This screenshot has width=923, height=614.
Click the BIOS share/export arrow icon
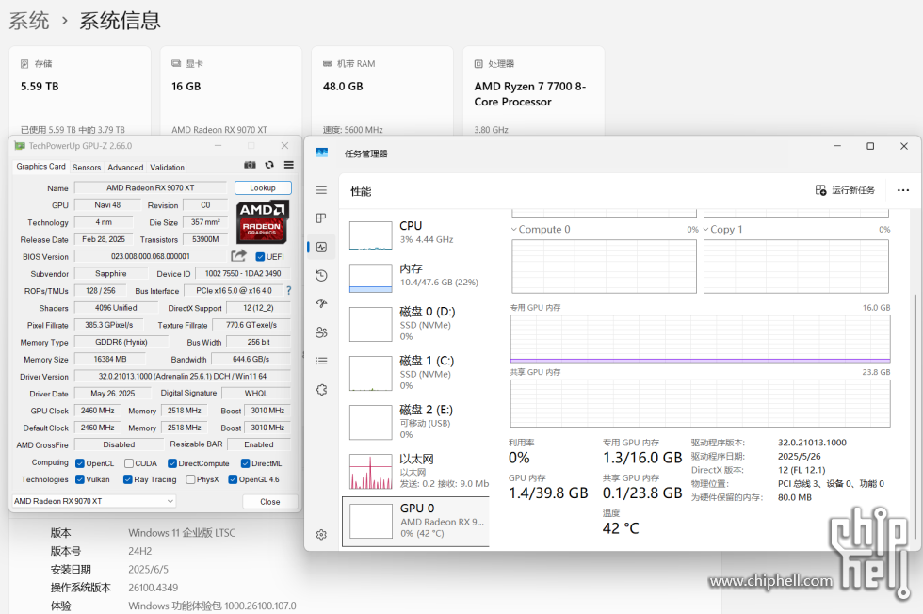[x=238, y=256]
